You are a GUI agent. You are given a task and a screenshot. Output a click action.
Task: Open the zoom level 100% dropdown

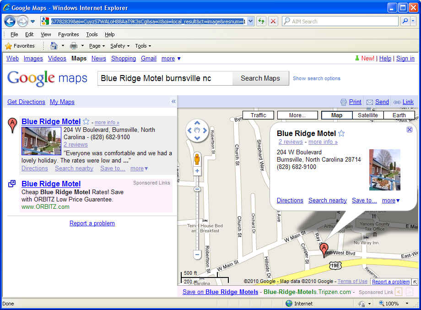tap(407, 303)
